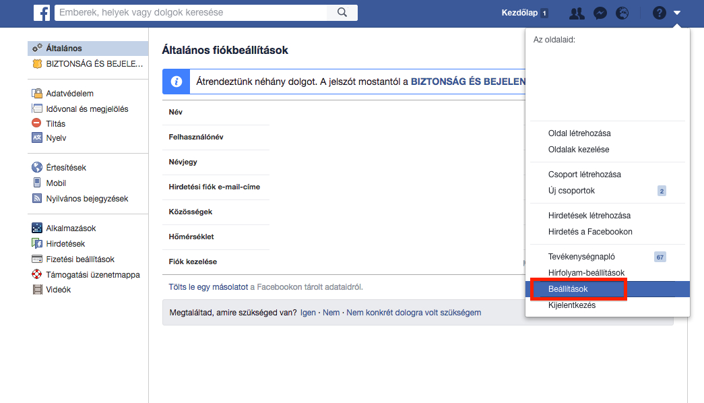This screenshot has height=403, width=704.
Task: Open the notifications globe icon
Action: pos(622,13)
